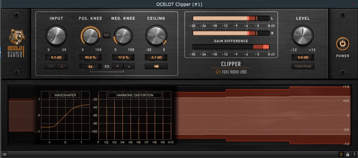Click the CLIPPER title text
Image resolution: width=358 pixels, height=158 pixels.
click(231, 64)
